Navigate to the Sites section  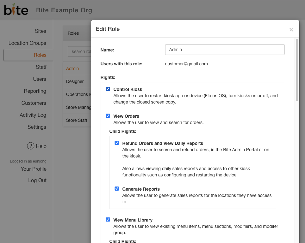coord(40,31)
